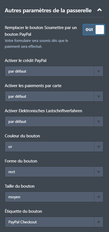Click the arrow icon of Elektronisches Lastschriftverfahren dropdown
The width and height of the screenshot is (109, 232).
coord(99,122)
